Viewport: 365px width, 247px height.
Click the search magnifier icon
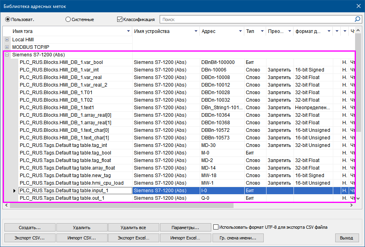coord(357,19)
